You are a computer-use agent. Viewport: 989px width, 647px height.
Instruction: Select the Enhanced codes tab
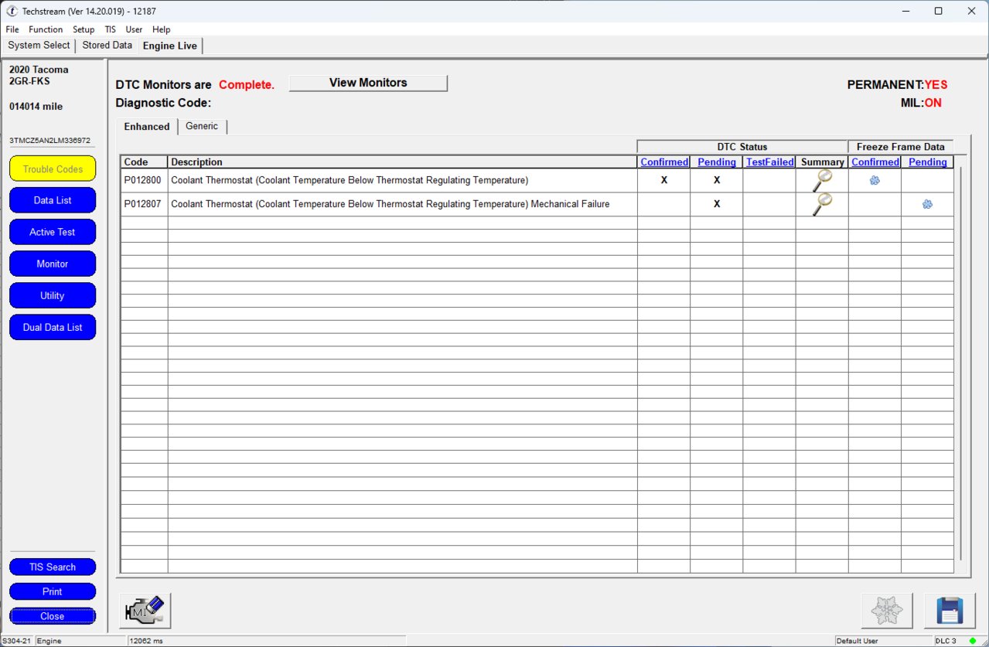(x=147, y=126)
